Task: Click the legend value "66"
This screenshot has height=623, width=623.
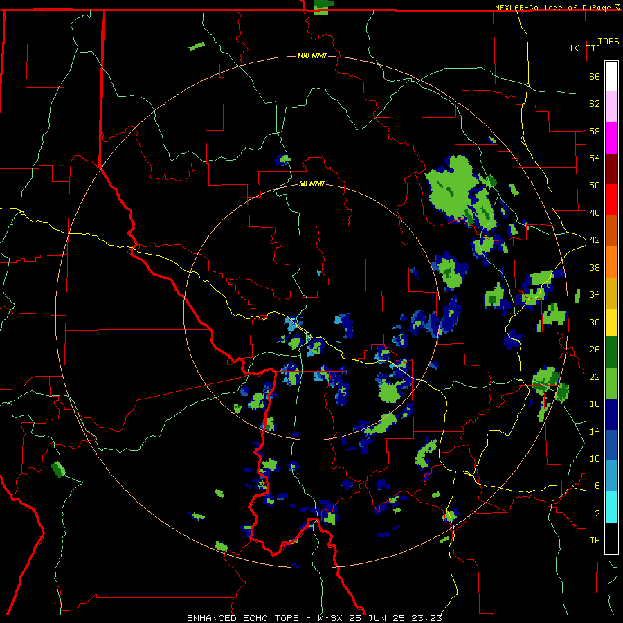Action: [x=595, y=77]
